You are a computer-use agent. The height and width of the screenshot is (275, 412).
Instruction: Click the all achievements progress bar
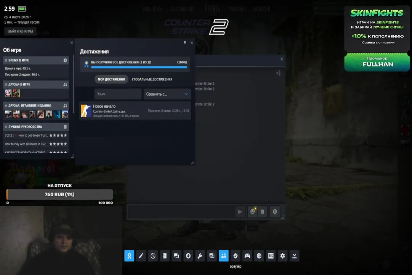click(139, 67)
